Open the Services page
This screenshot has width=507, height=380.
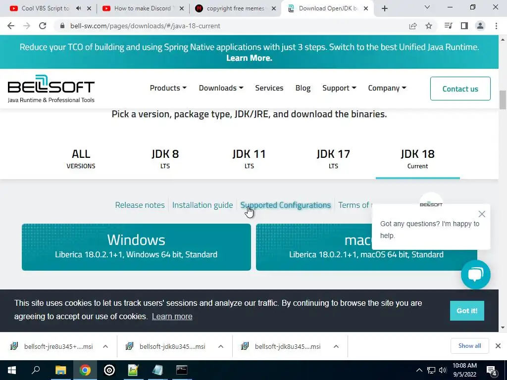pos(269,88)
